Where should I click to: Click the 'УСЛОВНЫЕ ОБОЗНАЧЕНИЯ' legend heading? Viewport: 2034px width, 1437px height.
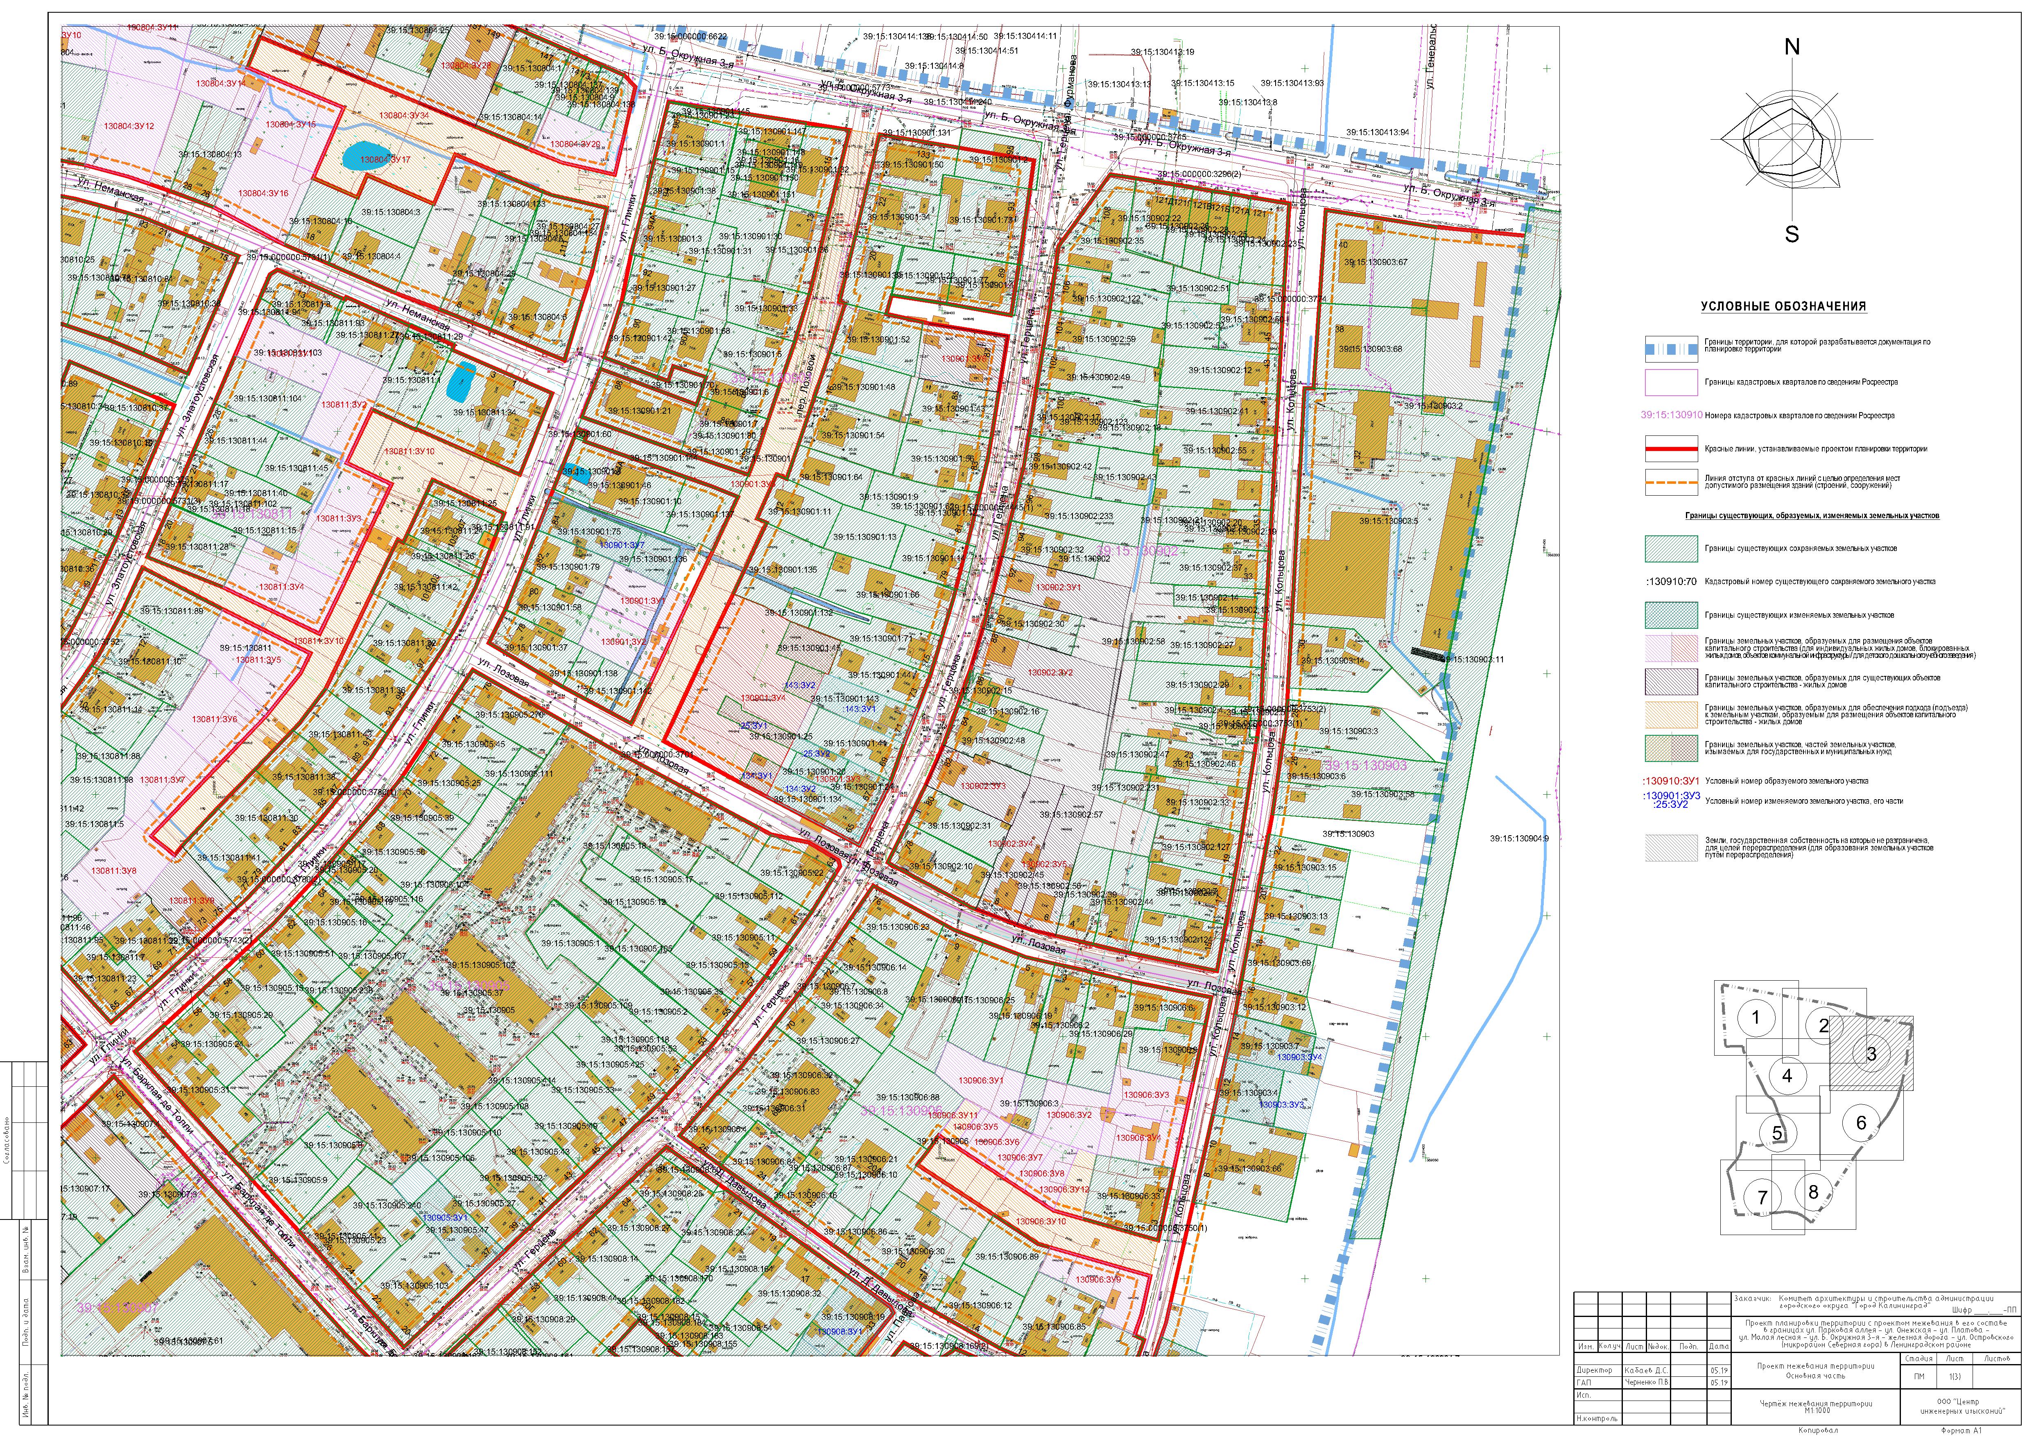1783,306
